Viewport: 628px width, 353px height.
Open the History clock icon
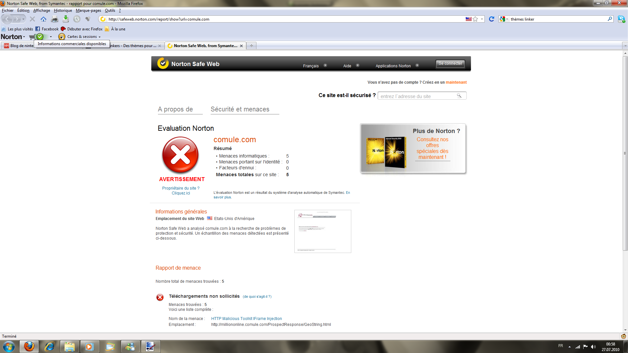click(77, 19)
